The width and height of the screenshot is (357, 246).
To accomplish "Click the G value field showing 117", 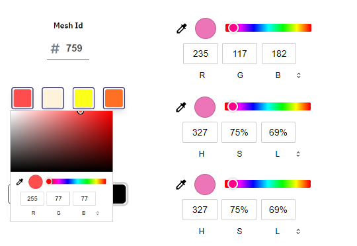I will click(239, 54).
